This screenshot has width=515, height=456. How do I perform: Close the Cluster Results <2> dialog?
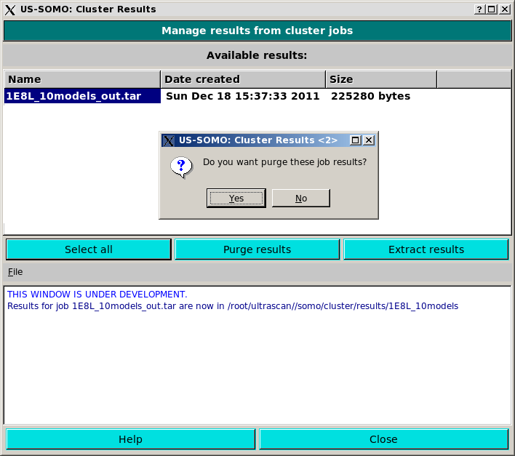click(369, 140)
